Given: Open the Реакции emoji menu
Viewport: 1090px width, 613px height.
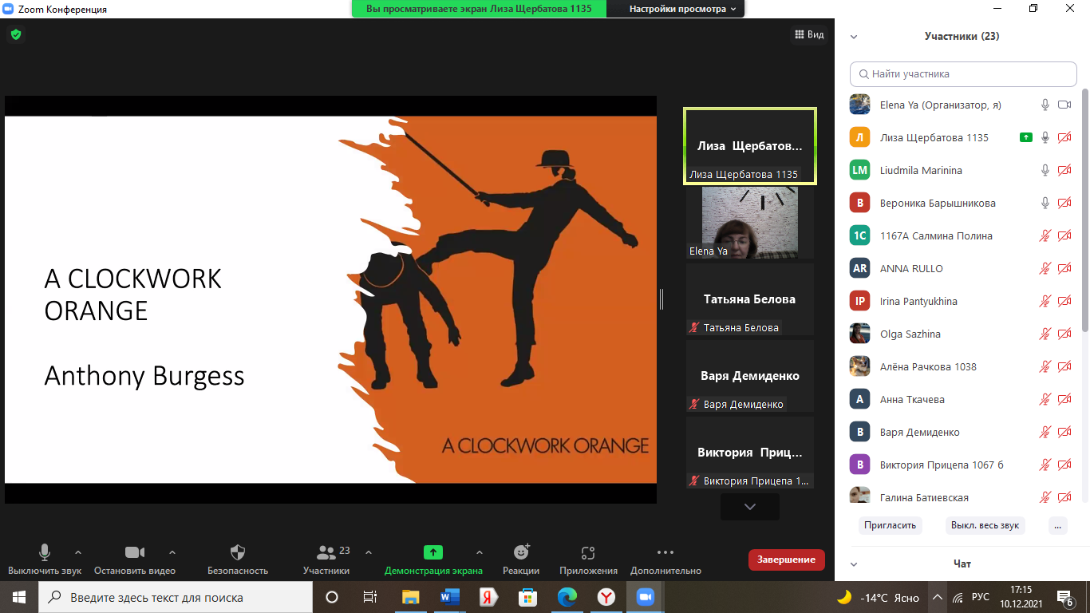Looking at the screenshot, I should tap(521, 560).
